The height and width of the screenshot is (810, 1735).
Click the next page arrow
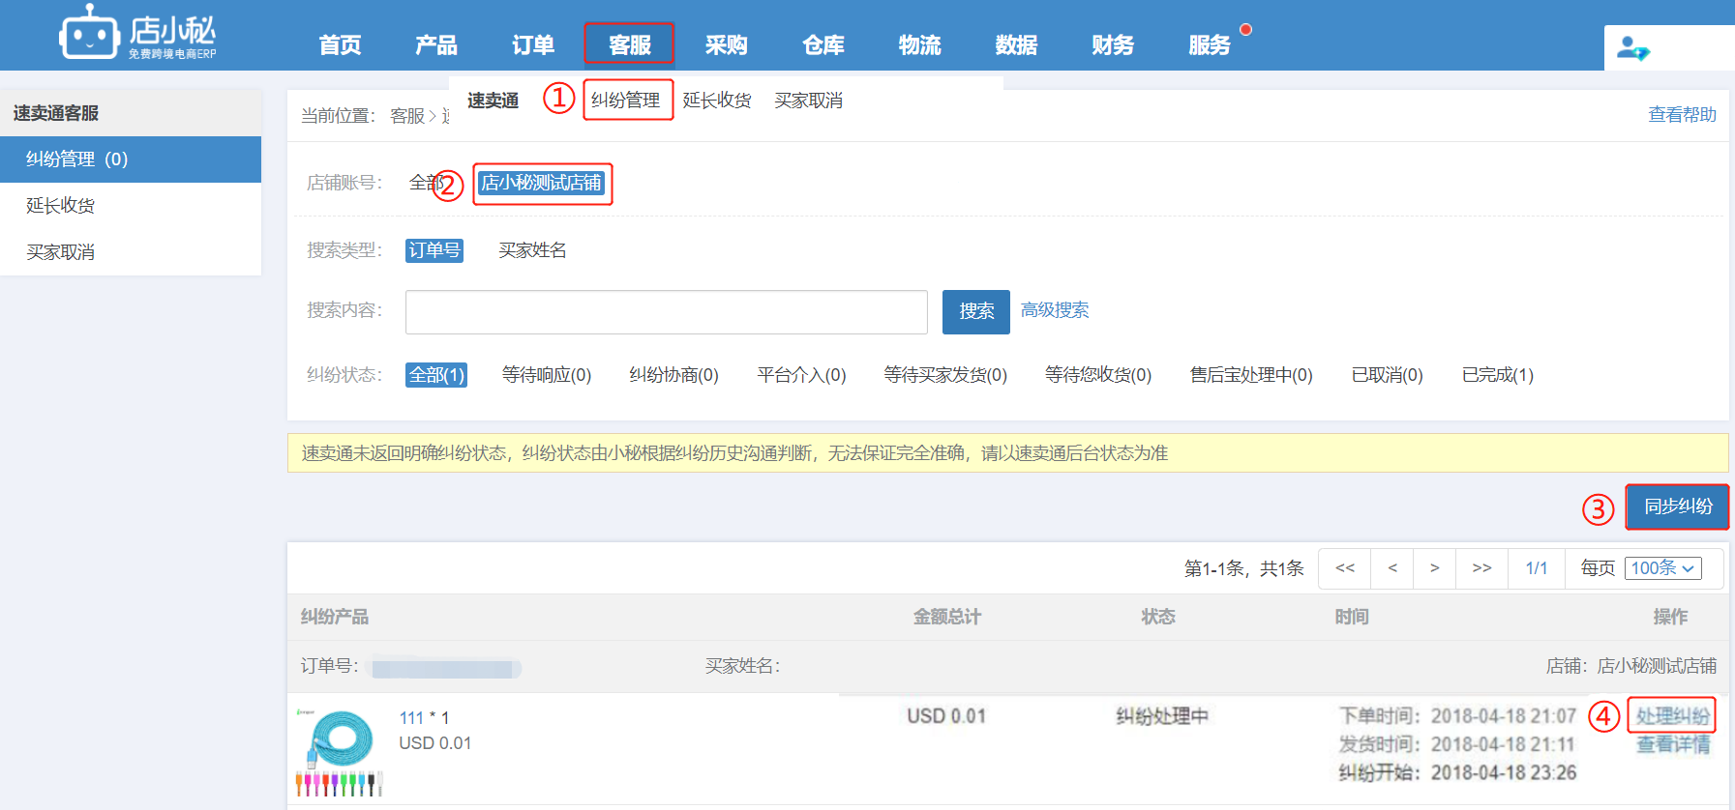coord(1434,568)
